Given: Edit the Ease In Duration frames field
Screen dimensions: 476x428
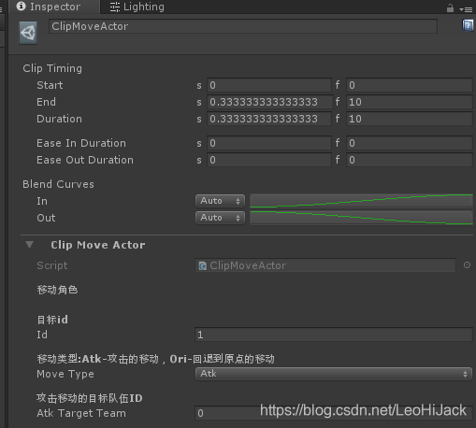Looking at the screenshot, I should point(410,143).
